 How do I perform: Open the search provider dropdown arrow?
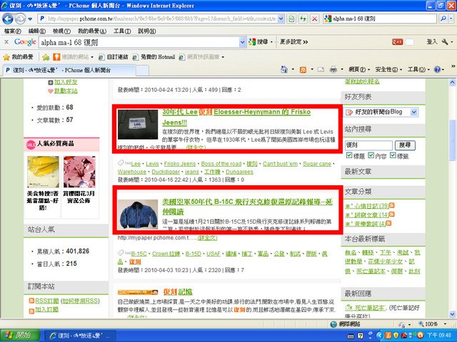coord(451,19)
